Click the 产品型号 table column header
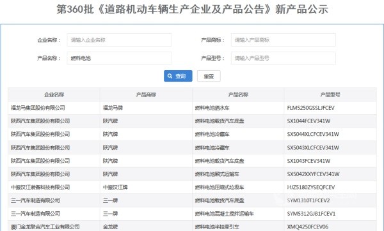This screenshot has width=384, height=231. coord(330,94)
